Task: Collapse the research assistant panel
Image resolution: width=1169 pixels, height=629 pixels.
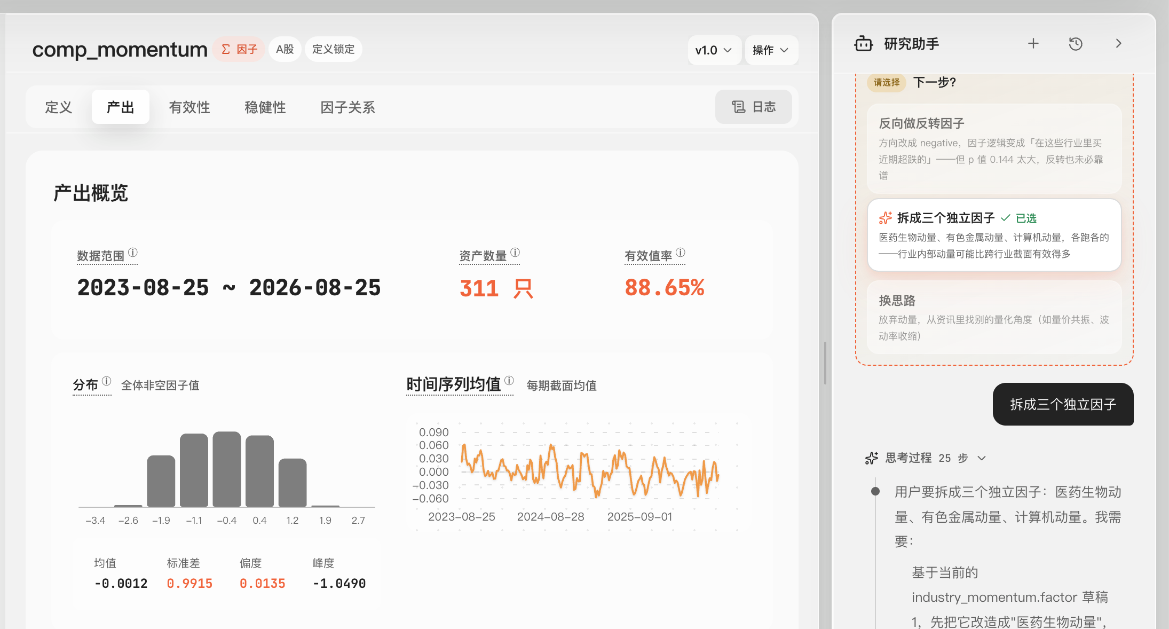Action: (1118, 44)
